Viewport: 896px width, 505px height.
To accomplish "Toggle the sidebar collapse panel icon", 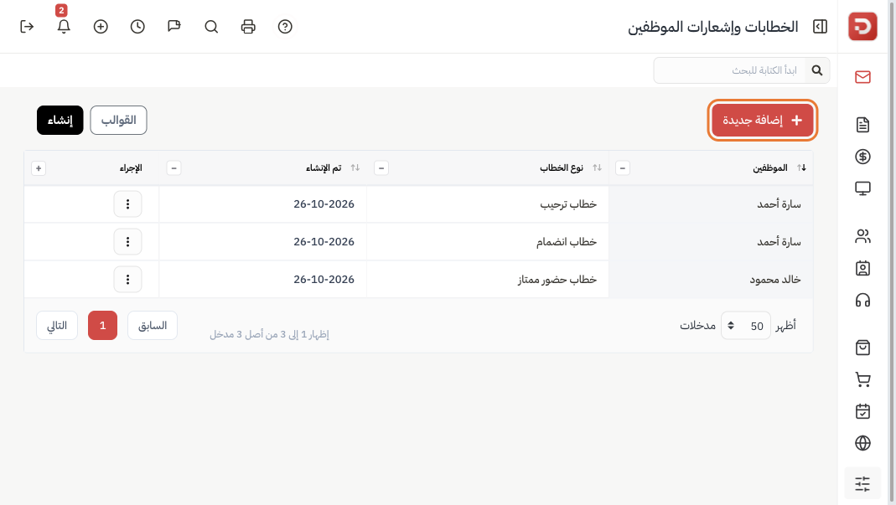I will coord(820,27).
